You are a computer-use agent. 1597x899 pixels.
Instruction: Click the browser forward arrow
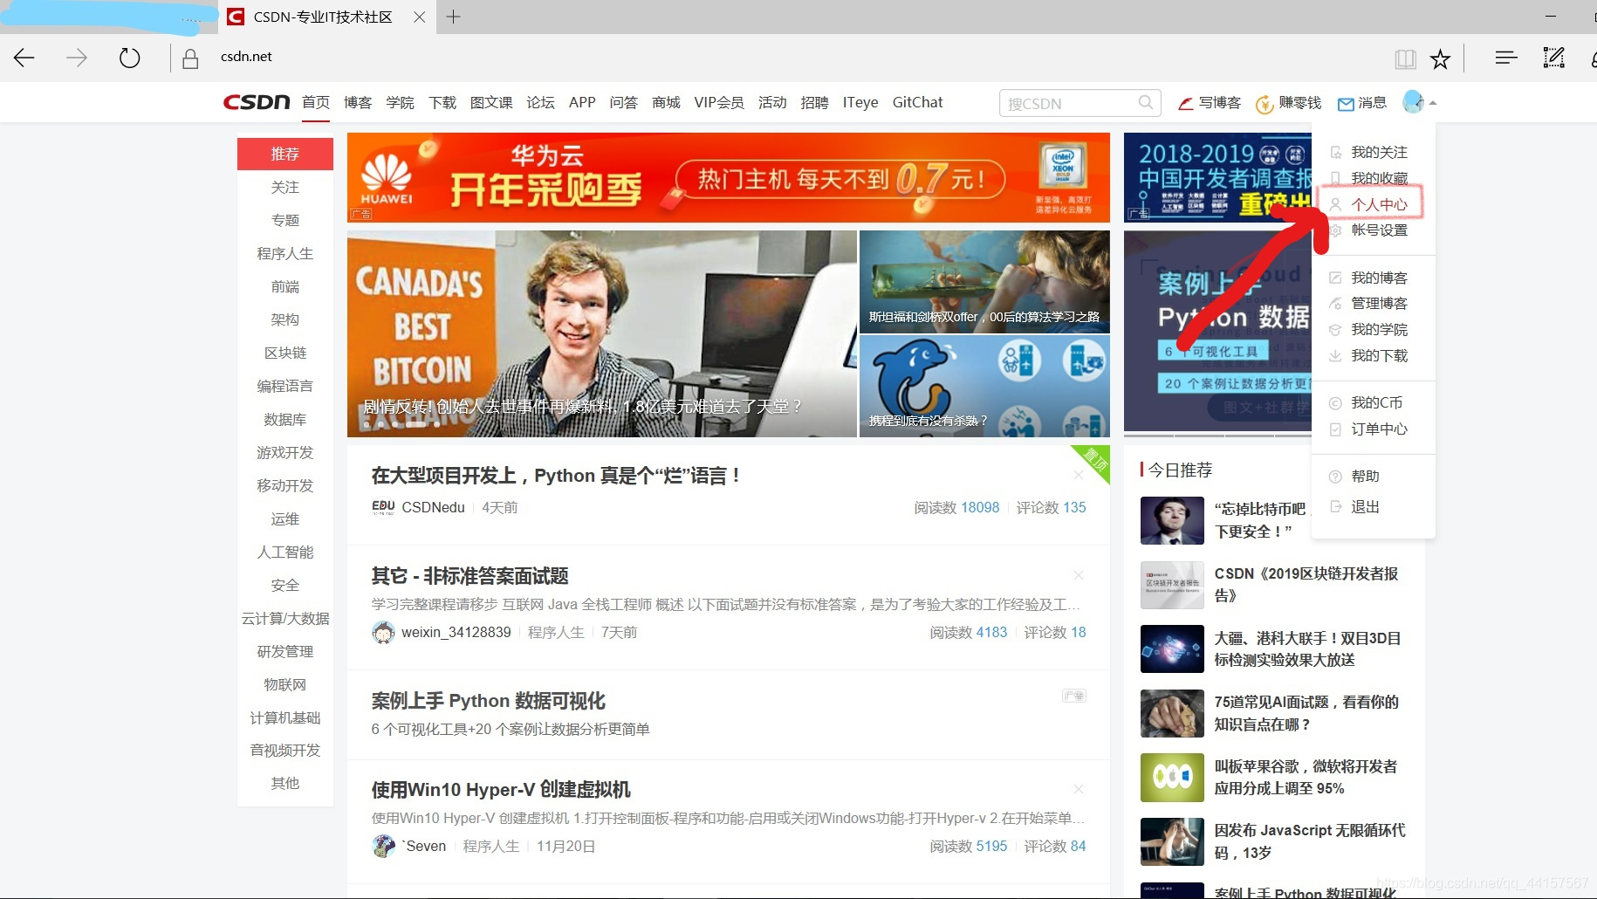pyautogui.click(x=77, y=58)
